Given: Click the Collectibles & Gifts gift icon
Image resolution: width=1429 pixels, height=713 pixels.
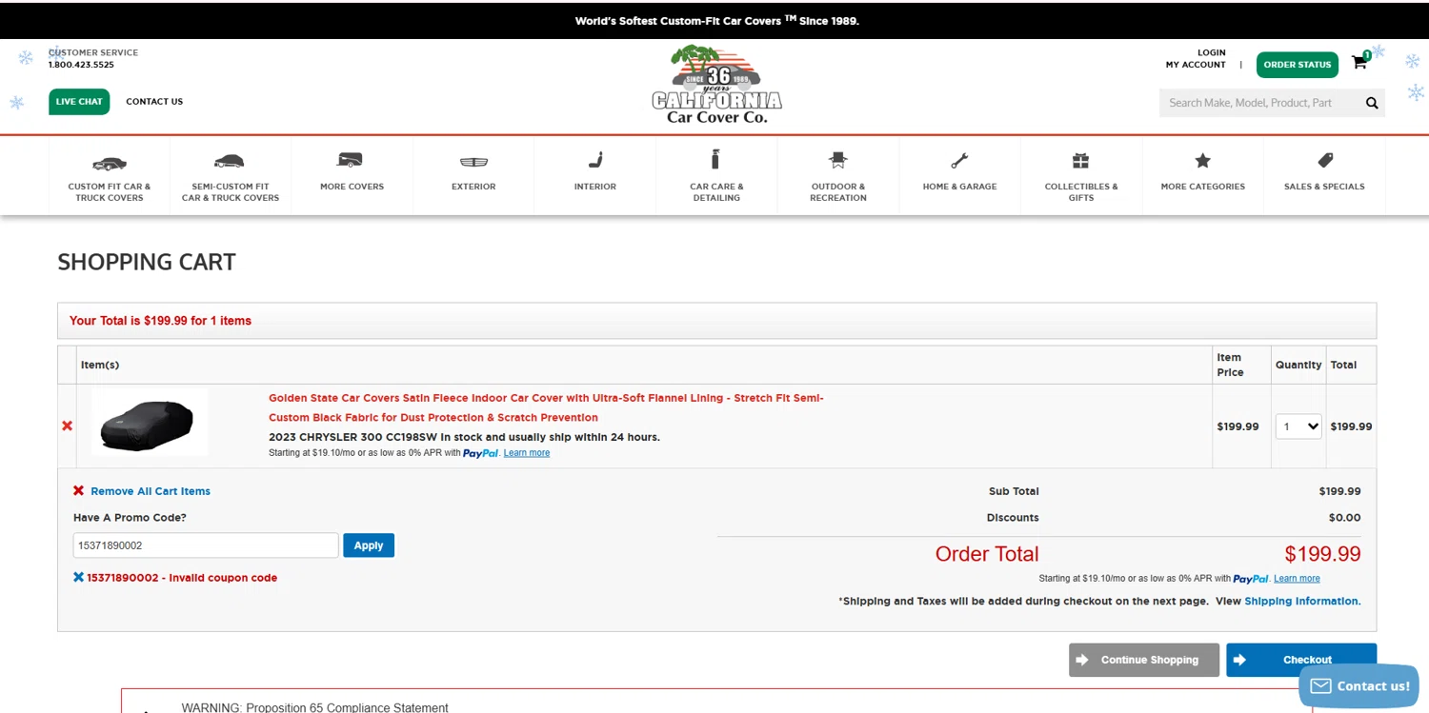Looking at the screenshot, I should [1080, 160].
